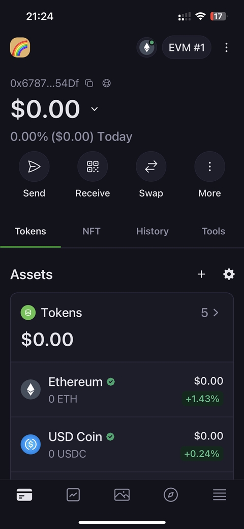
Task: Open the Ethereum token row
Action: click(x=122, y=389)
